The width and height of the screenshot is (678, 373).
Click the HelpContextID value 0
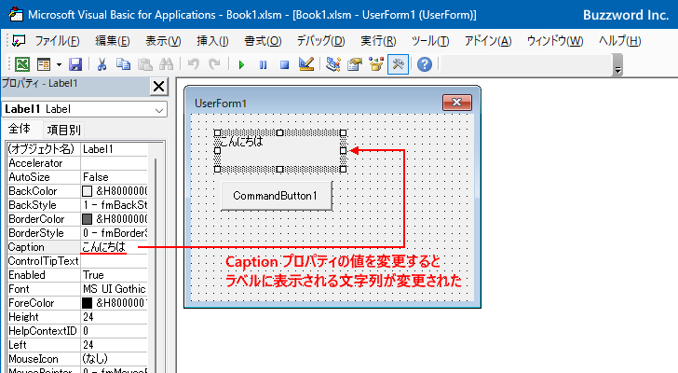pyautogui.click(x=115, y=331)
